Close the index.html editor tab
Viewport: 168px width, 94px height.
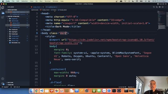click(43, 7)
